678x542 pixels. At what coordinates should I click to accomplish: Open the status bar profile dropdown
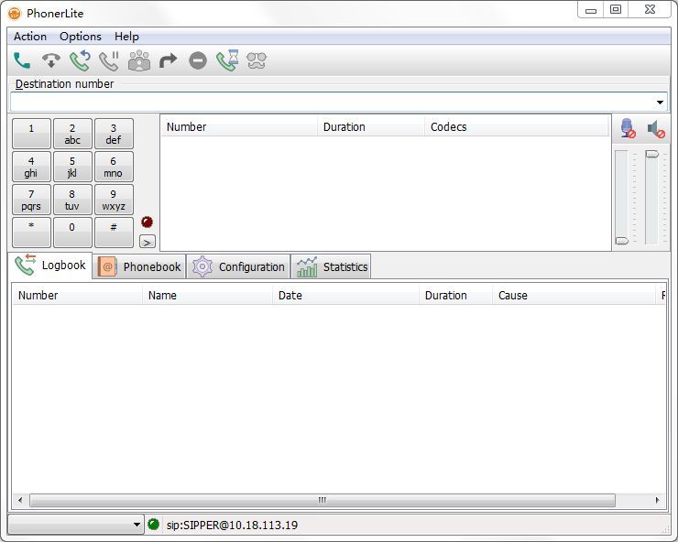point(137,525)
